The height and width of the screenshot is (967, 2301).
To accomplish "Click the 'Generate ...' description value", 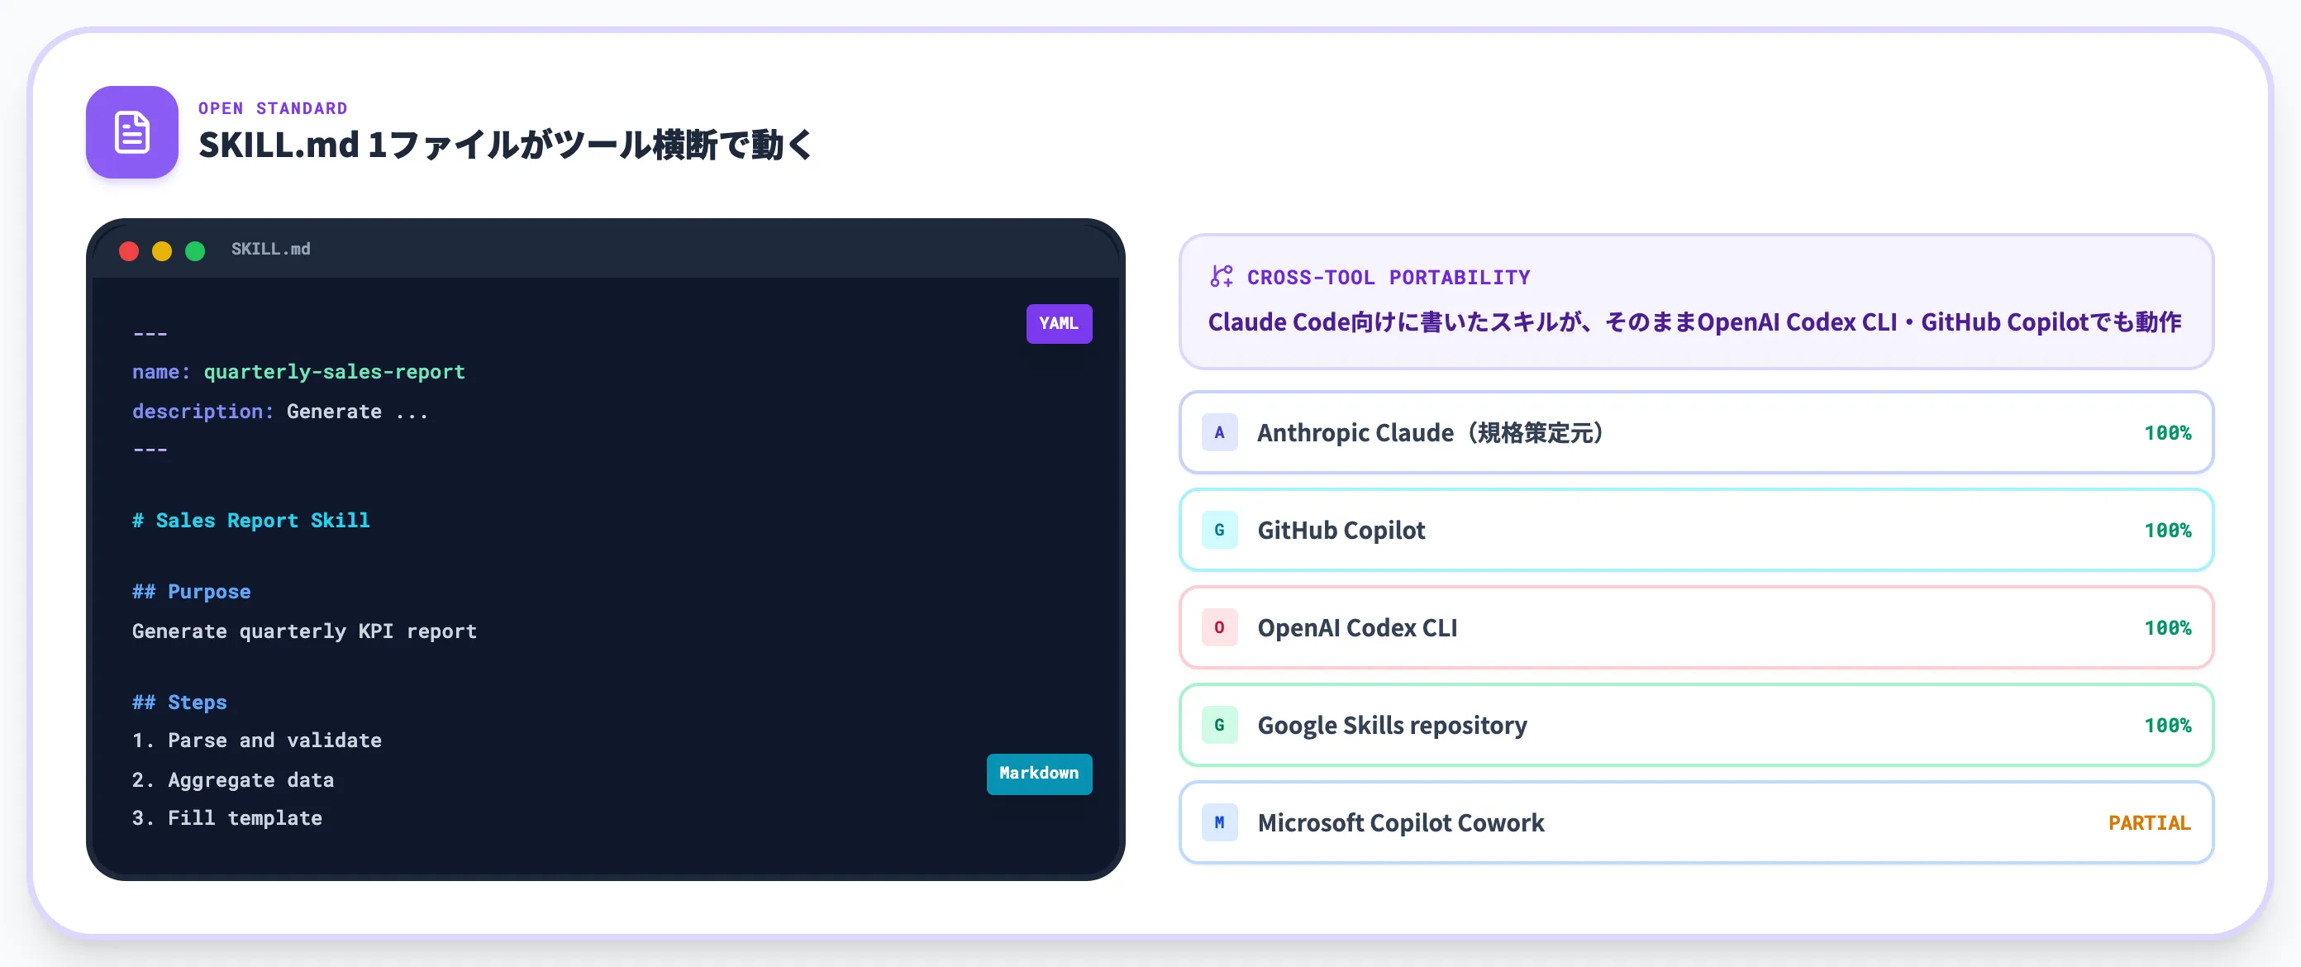I will (357, 412).
